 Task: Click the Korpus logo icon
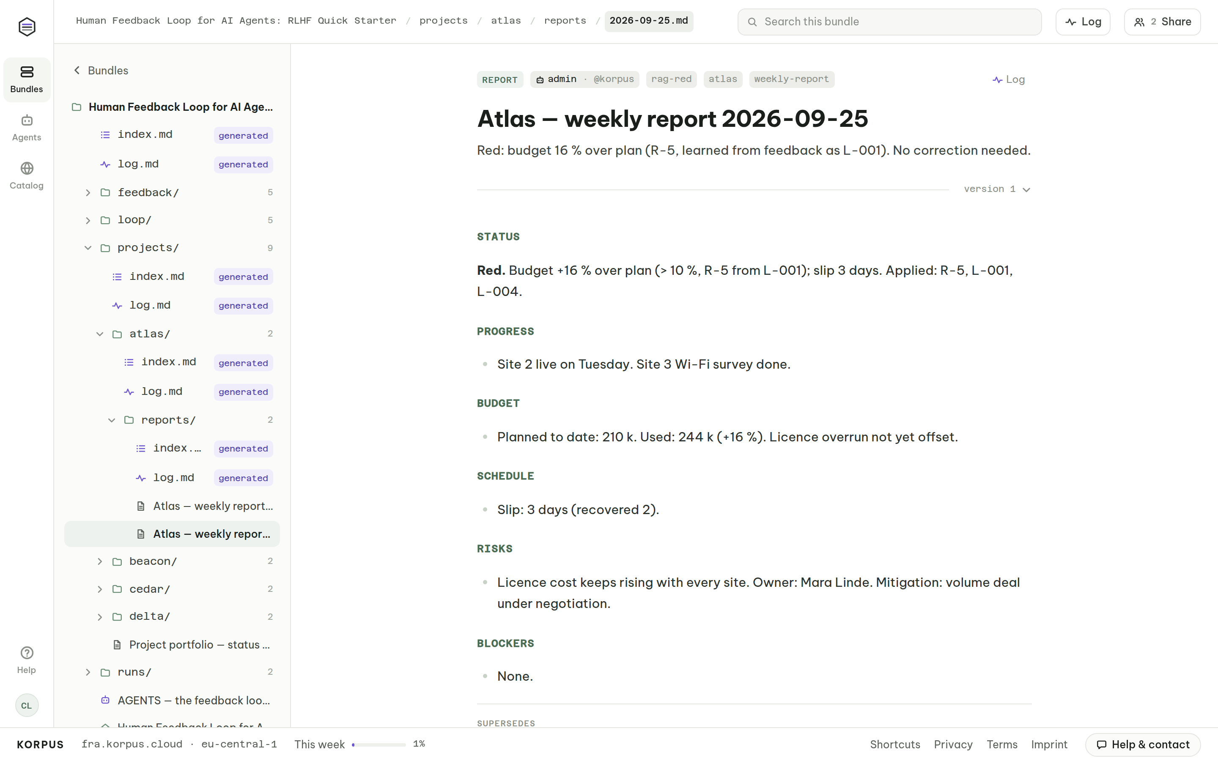tap(27, 27)
